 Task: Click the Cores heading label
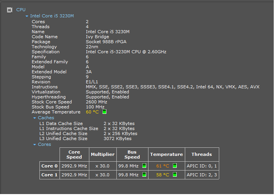[x=44, y=145]
